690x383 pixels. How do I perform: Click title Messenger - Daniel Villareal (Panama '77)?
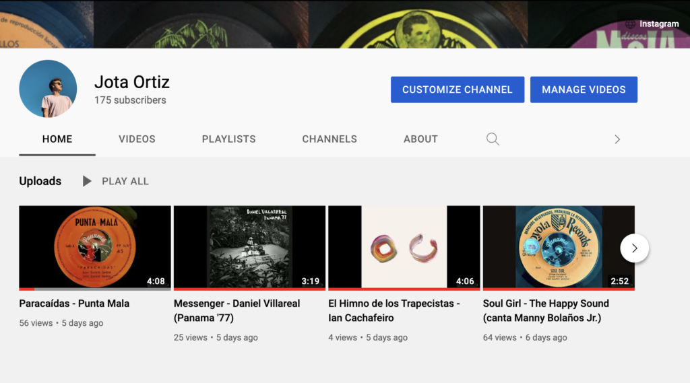pos(237,310)
